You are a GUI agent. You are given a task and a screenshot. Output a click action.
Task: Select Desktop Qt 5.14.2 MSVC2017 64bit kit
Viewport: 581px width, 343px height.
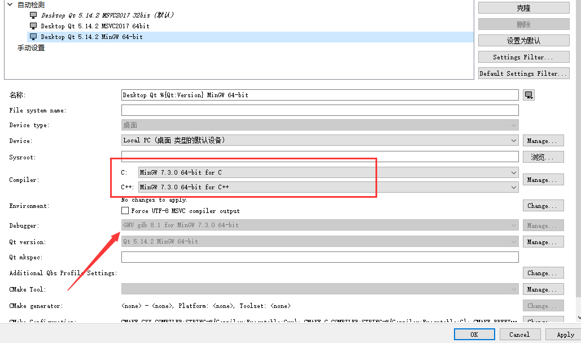coord(95,26)
